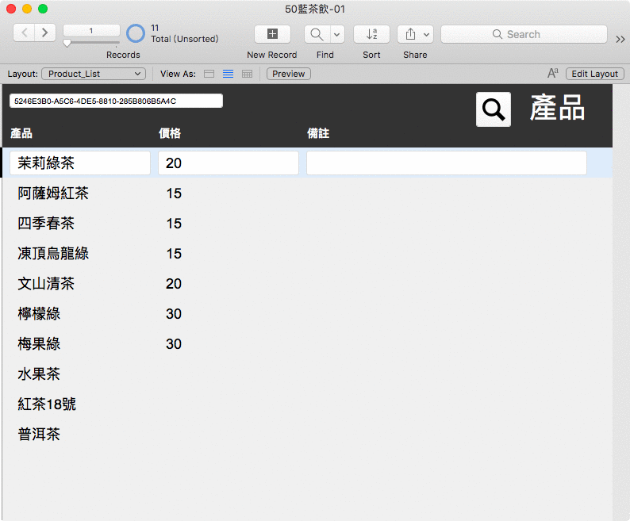
Task: Click the Find magnifier toolbar icon
Action: 317,34
